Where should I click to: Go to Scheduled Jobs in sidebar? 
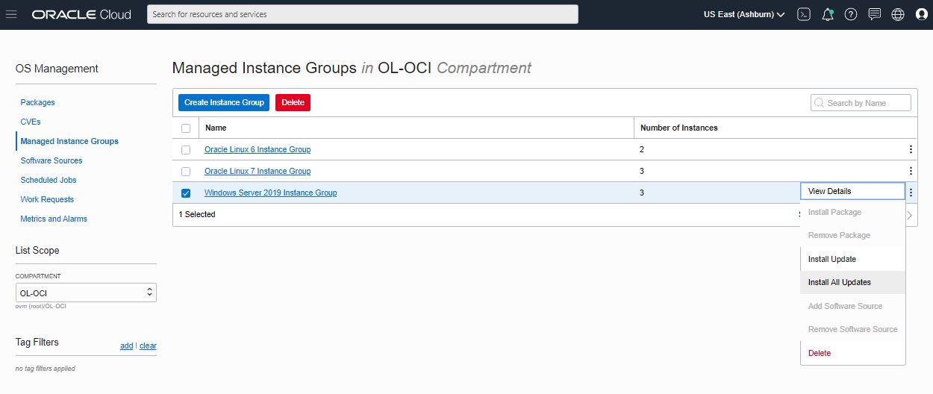[49, 180]
